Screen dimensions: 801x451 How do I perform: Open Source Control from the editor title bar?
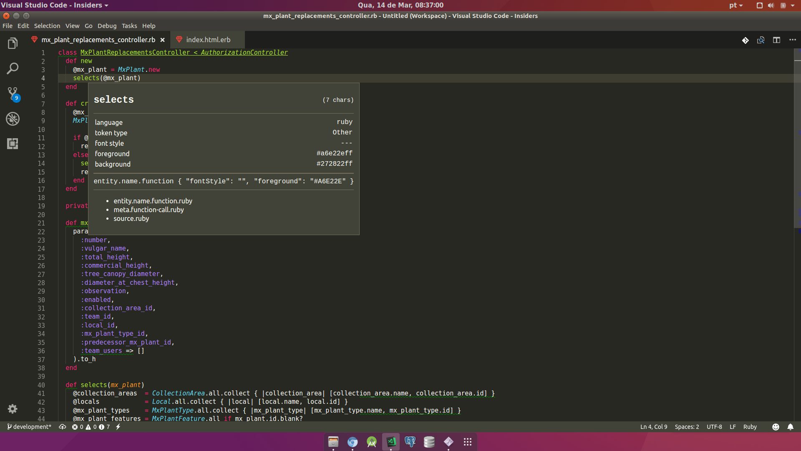(x=746, y=40)
